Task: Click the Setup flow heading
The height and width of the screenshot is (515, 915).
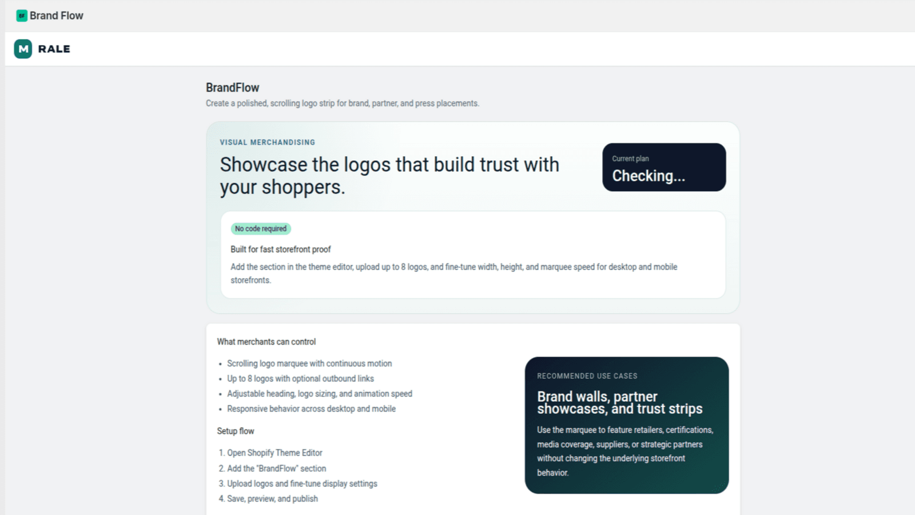Action: [x=236, y=431]
